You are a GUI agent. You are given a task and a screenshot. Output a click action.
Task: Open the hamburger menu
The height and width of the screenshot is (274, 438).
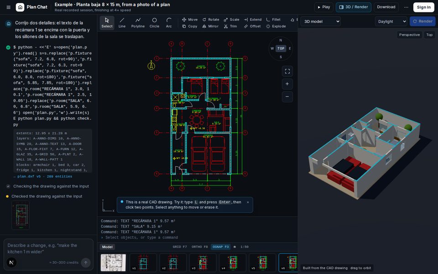tap(8, 7)
